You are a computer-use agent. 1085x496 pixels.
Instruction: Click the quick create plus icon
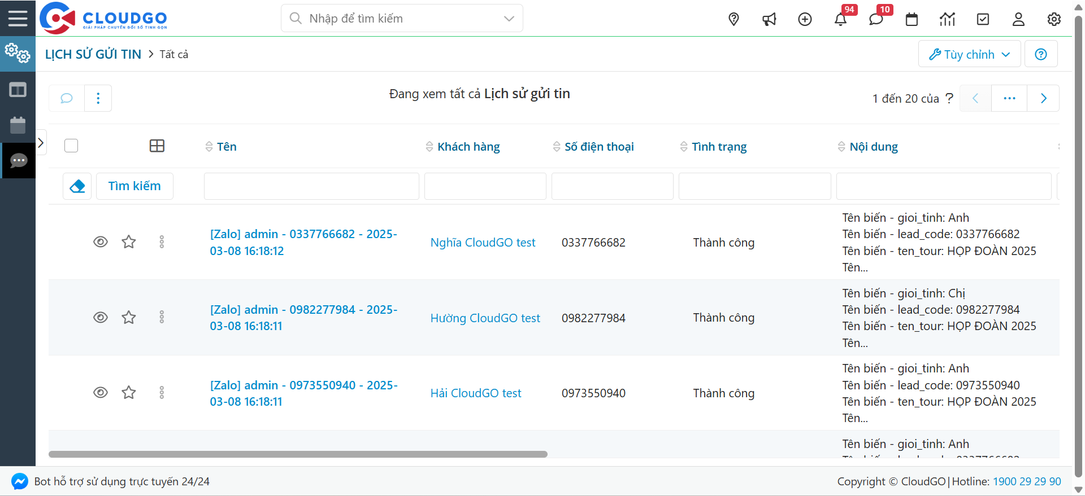[x=805, y=19]
